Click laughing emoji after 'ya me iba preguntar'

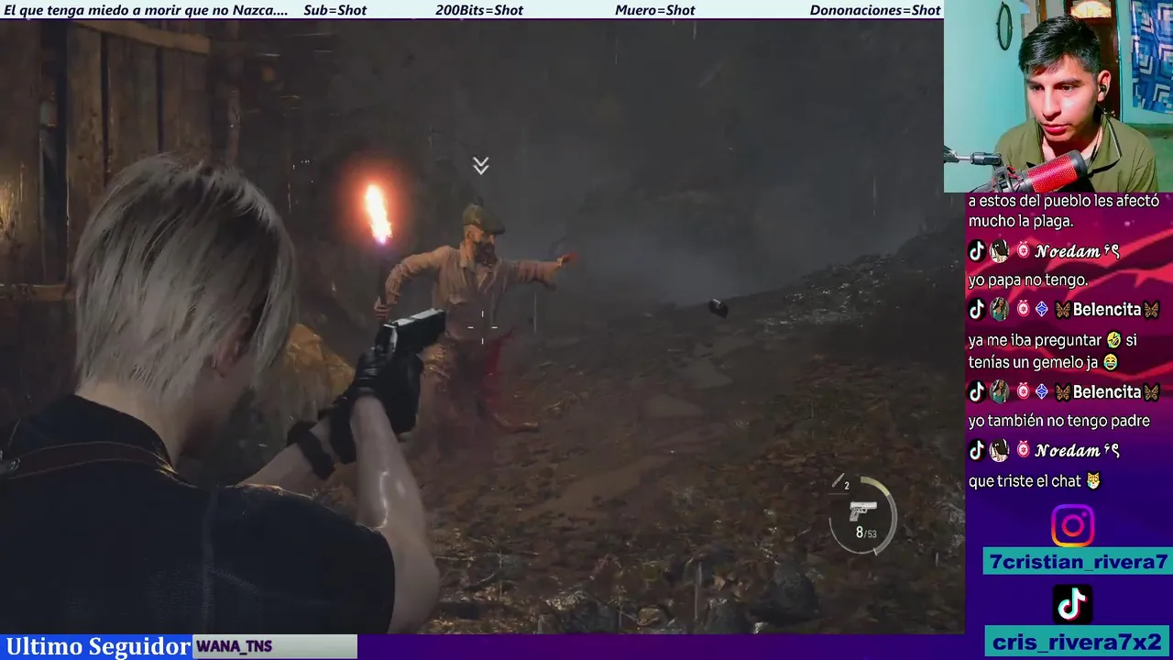1113,340
